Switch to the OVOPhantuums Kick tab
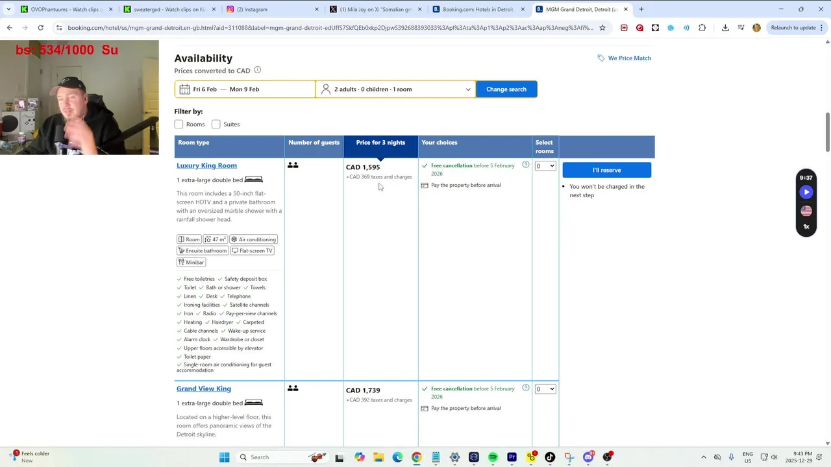Image resolution: width=831 pixels, height=467 pixels. [66, 9]
